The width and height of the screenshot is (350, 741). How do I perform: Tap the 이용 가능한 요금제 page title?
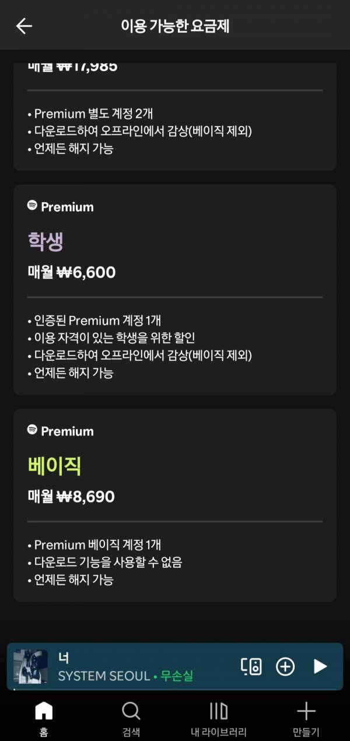178,26
